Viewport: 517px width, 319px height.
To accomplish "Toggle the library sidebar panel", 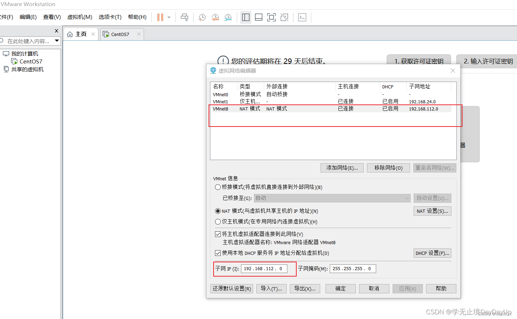I will point(246,17).
